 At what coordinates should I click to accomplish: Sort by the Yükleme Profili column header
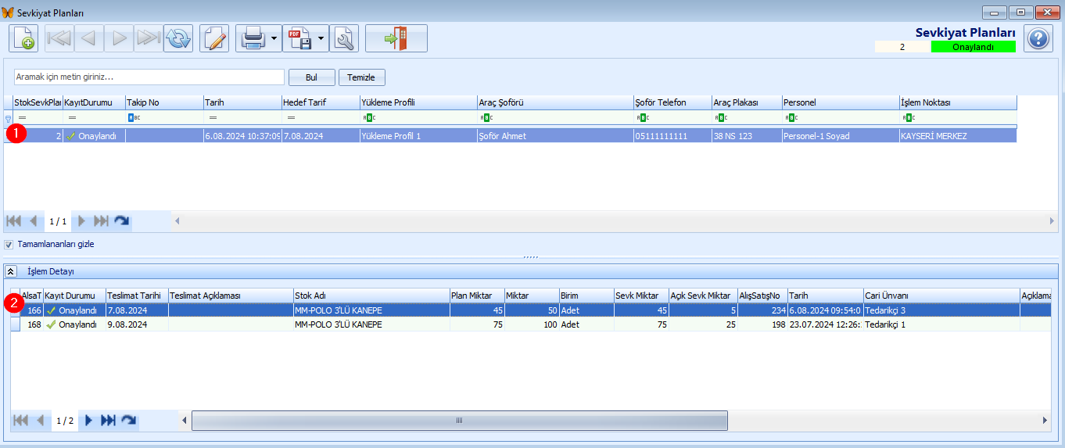coord(418,102)
